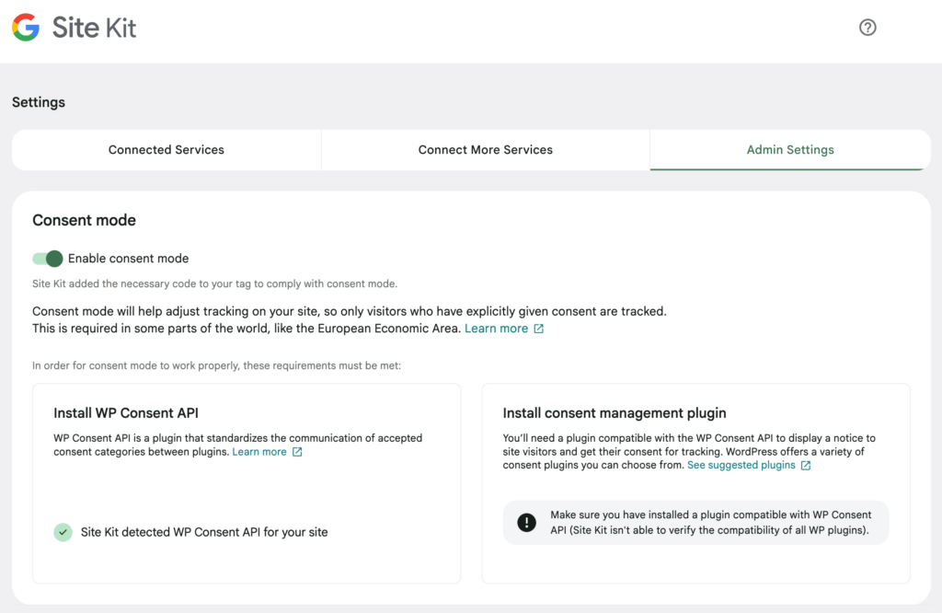This screenshot has height=613, width=942.
Task: Click the Google G logo
Action: coord(26,28)
